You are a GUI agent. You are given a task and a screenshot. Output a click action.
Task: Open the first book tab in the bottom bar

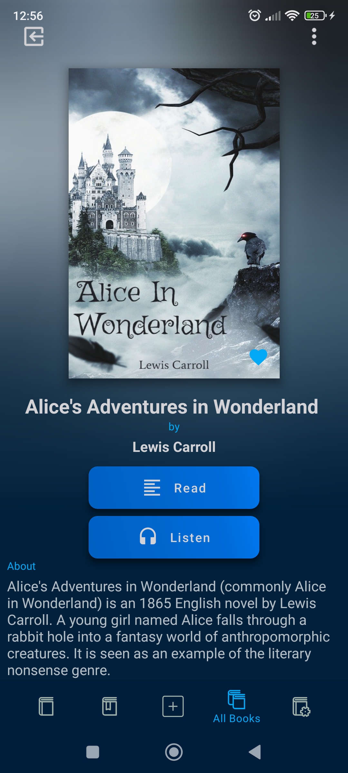(x=46, y=706)
